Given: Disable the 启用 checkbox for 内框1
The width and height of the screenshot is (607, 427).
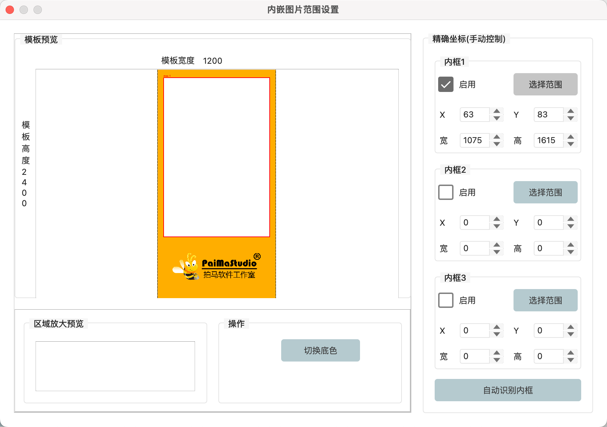Looking at the screenshot, I should (445, 84).
